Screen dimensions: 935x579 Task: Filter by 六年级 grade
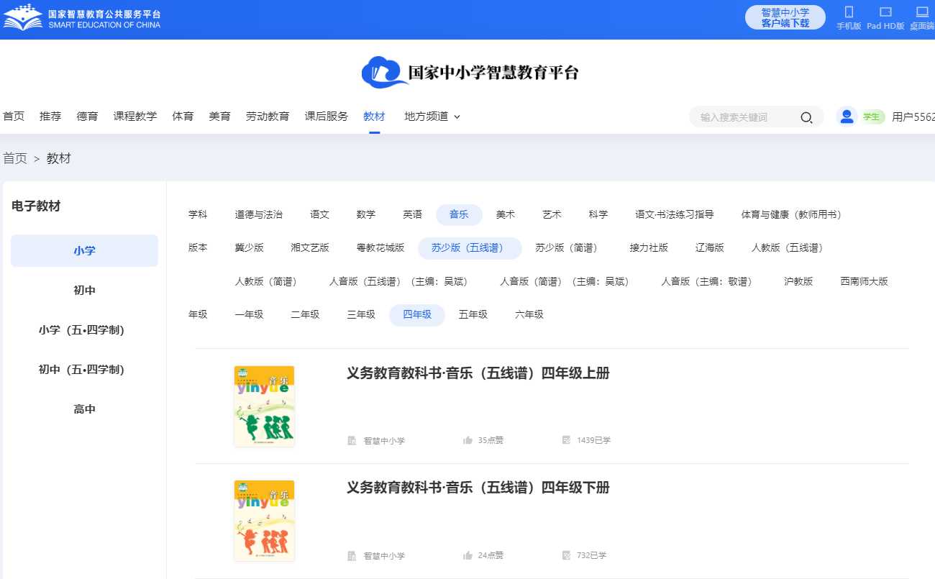click(x=529, y=314)
